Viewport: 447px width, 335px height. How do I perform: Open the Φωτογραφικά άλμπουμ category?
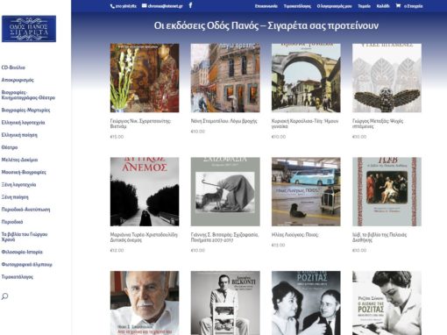26,264
